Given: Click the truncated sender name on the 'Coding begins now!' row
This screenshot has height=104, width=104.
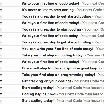Looking at the screenshot, I should [x=1, y=94].
